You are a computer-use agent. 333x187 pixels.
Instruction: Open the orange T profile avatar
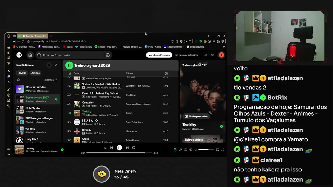click(221, 55)
